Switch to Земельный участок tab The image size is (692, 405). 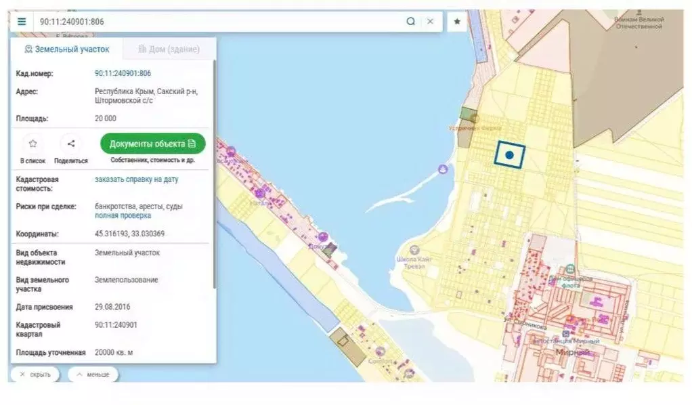67,49
